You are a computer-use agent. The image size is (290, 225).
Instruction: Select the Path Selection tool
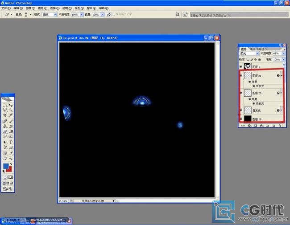(x=5, y=143)
